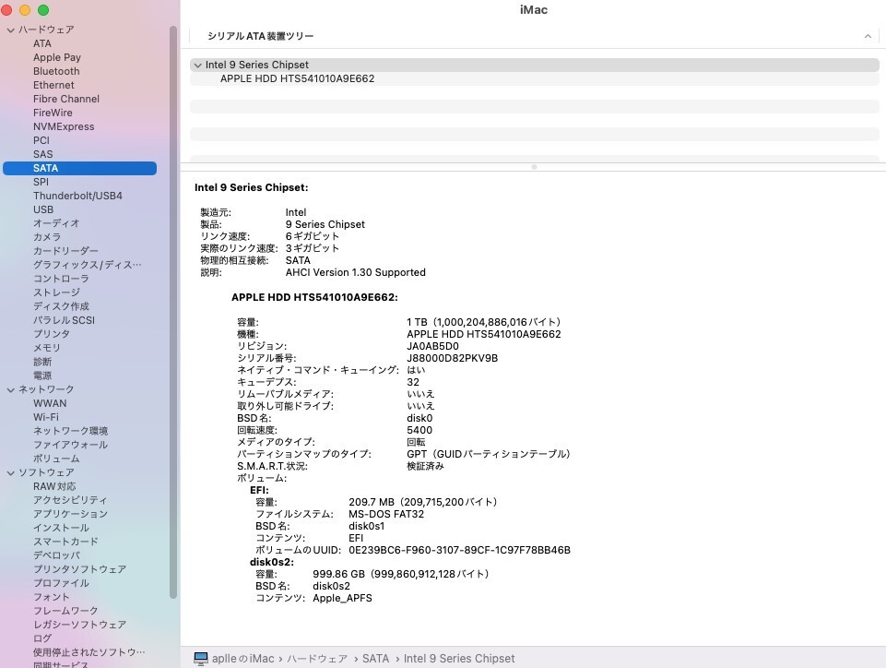Select Wi-Fi in the network section
The image size is (886, 668).
coord(46,417)
